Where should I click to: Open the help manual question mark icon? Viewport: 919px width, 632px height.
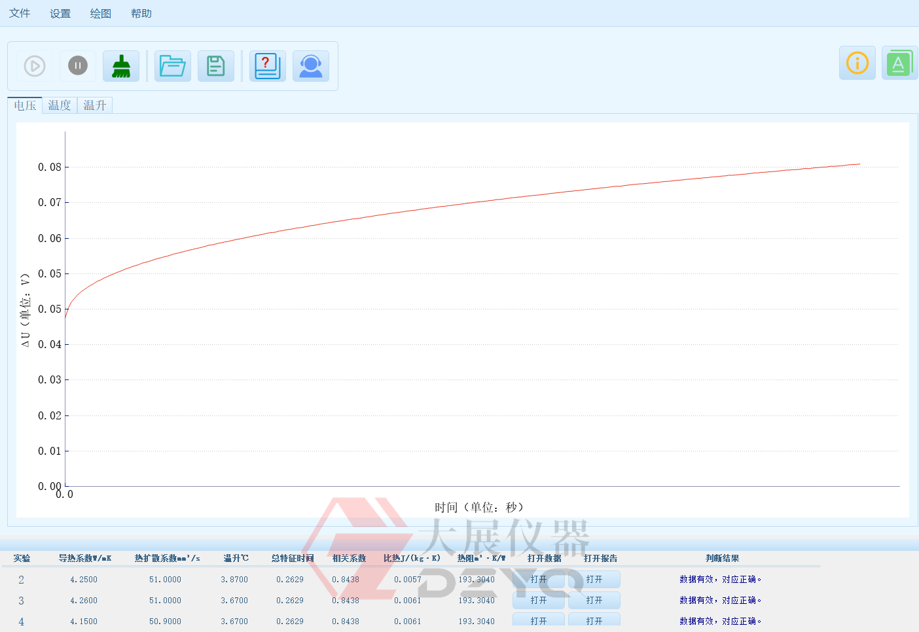pos(268,66)
